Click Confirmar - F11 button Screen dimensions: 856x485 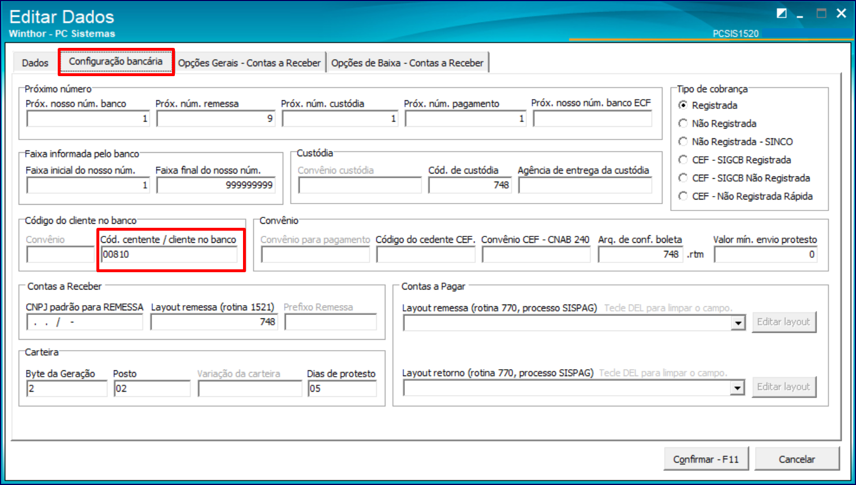(x=706, y=459)
